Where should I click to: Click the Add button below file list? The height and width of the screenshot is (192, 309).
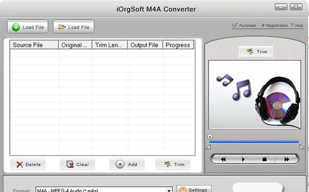tap(127, 164)
